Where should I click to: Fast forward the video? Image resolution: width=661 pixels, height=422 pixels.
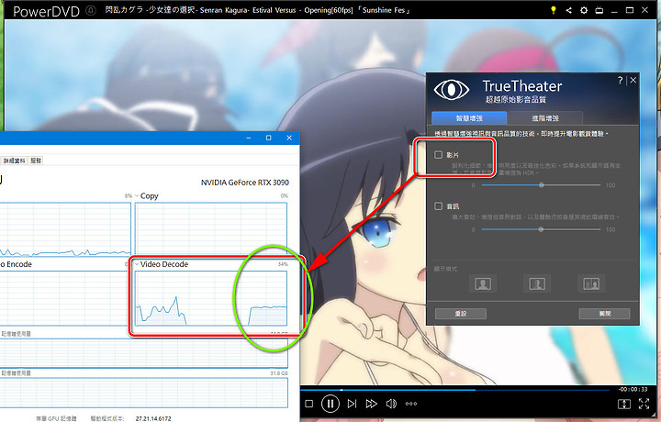click(x=372, y=404)
